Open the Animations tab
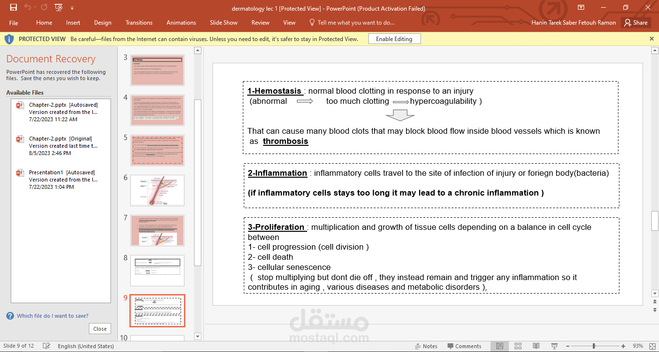 [x=181, y=23]
